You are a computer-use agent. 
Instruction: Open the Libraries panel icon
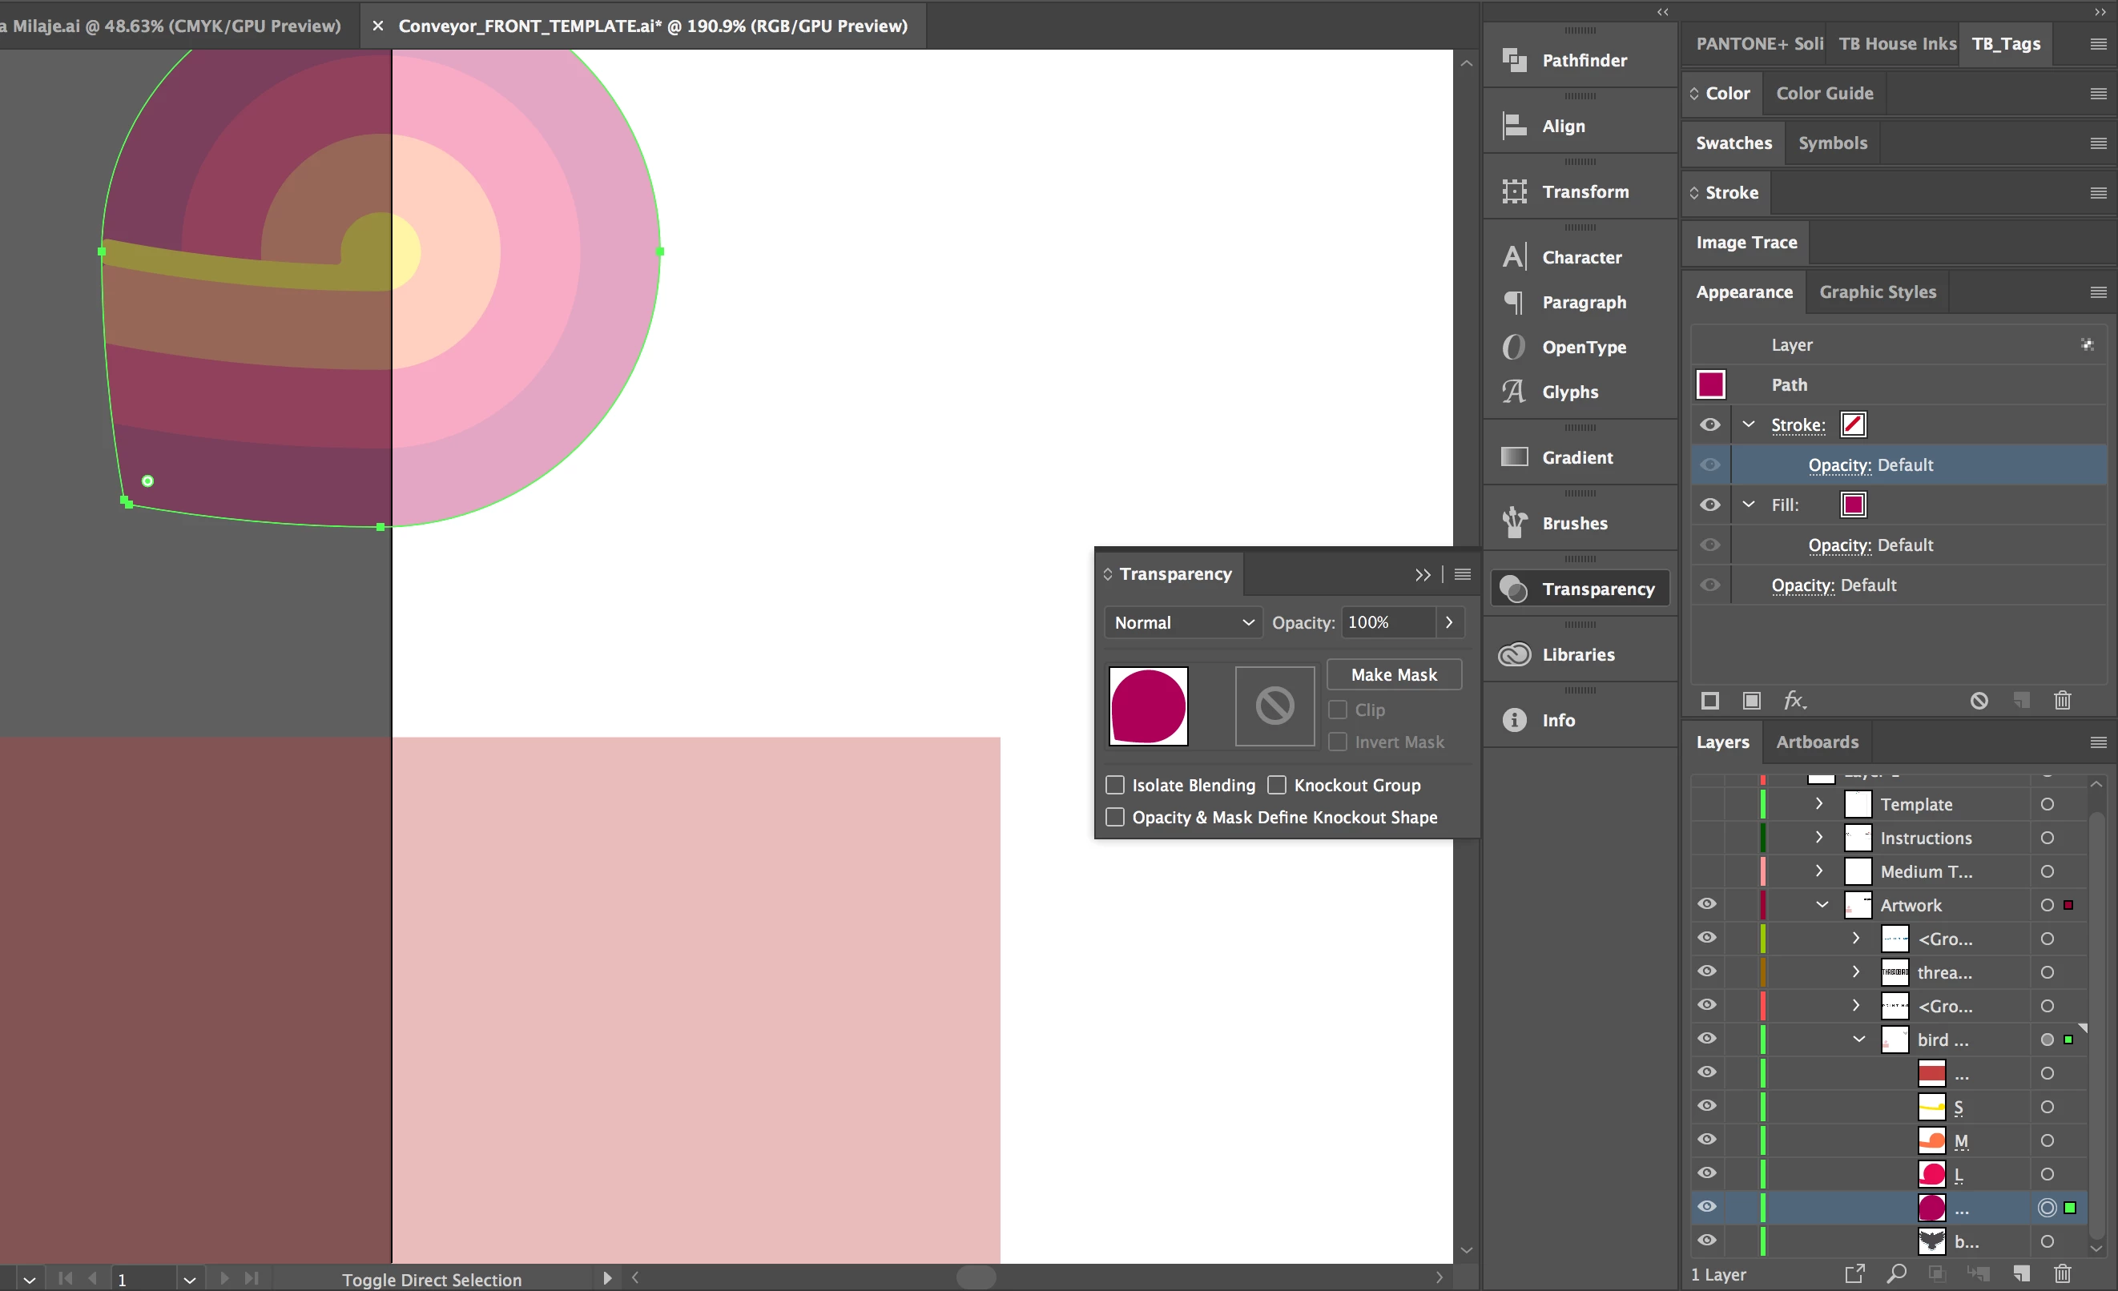(1514, 654)
